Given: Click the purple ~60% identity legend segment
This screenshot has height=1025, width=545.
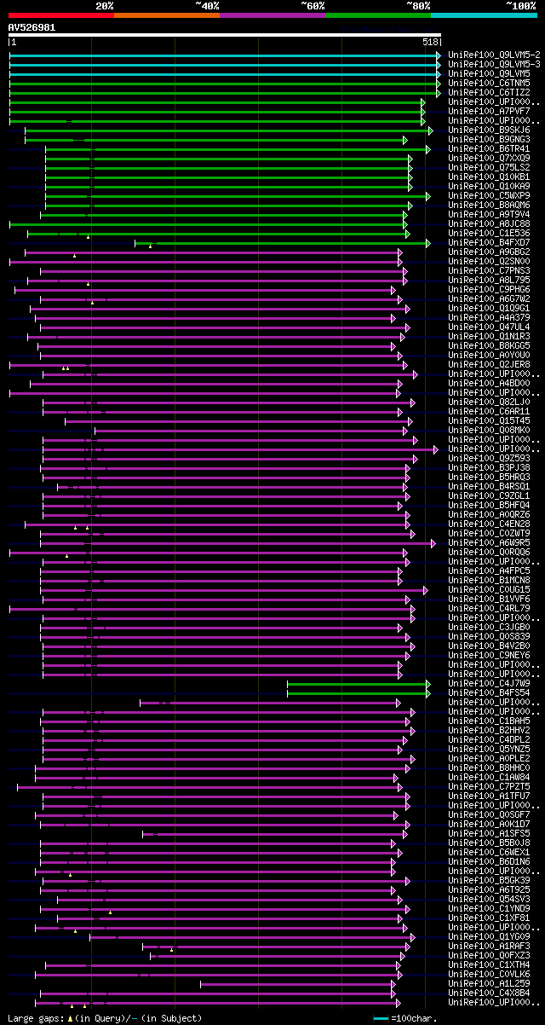Looking at the screenshot, I should (272, 15).
